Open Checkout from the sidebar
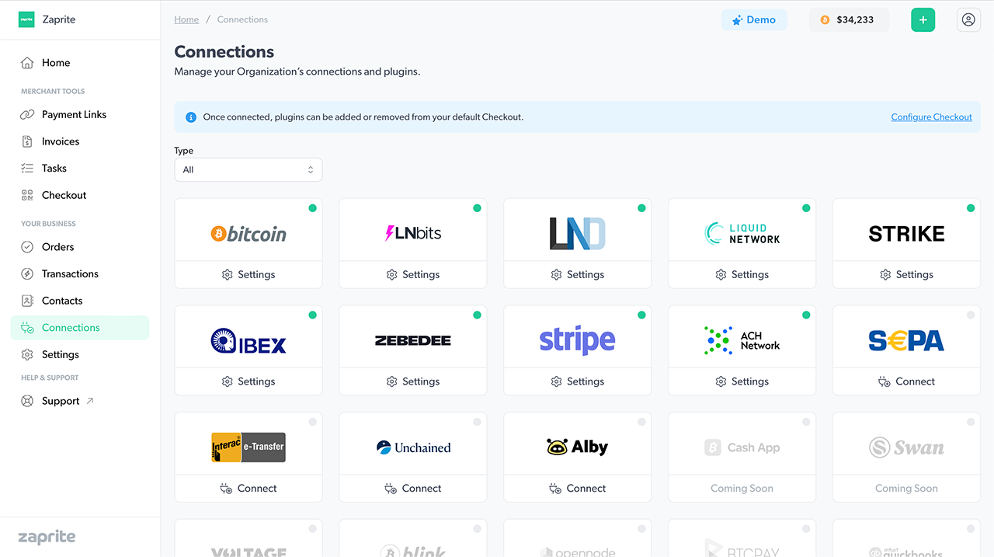This screenshot has width=994, height=557. point(79,195)
